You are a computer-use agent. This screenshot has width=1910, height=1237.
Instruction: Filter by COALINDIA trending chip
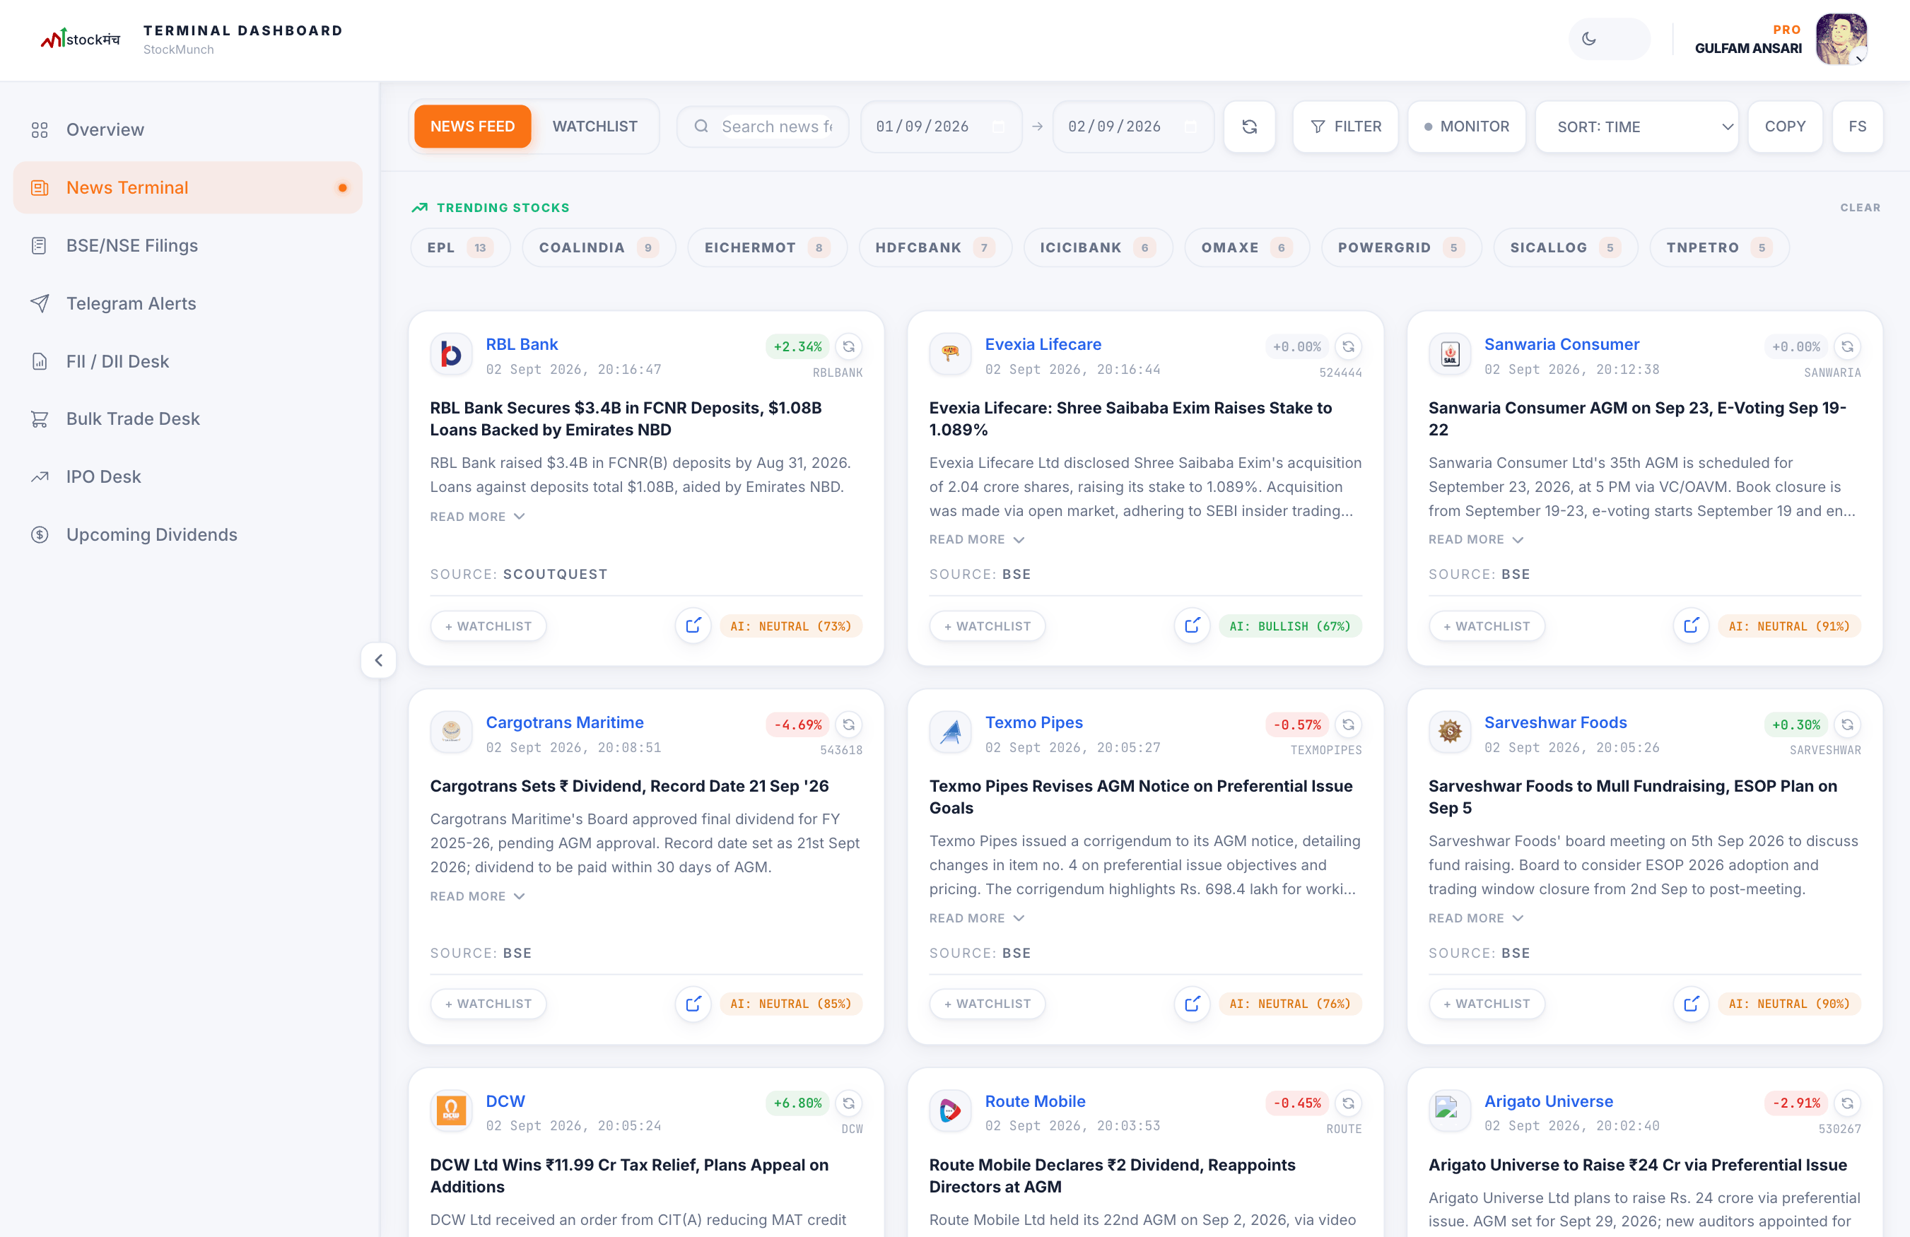[599, 247]
